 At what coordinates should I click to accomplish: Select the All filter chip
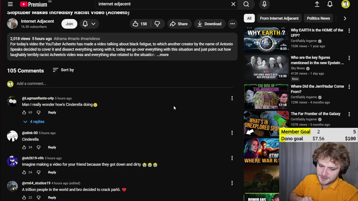[x=249, y=18]
